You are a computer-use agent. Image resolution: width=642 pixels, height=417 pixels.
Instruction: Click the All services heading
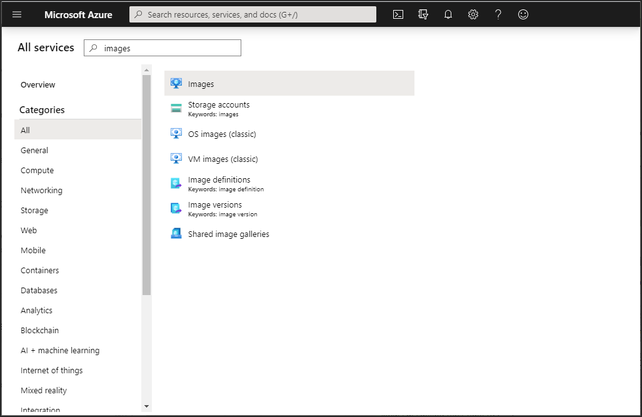click(x=46, y=48)
